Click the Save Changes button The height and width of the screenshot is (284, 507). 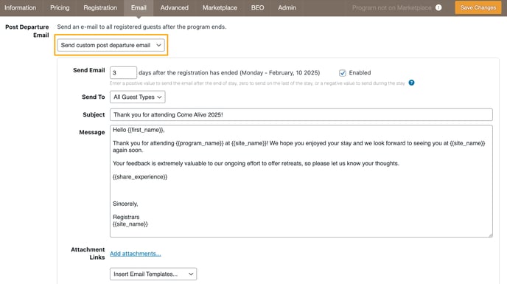click(478, 7)
